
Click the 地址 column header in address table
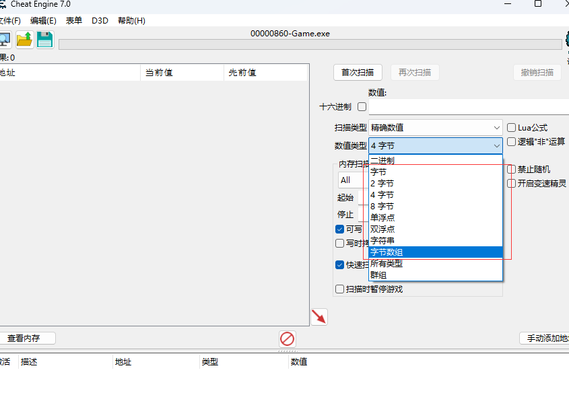tap(156, 362)
